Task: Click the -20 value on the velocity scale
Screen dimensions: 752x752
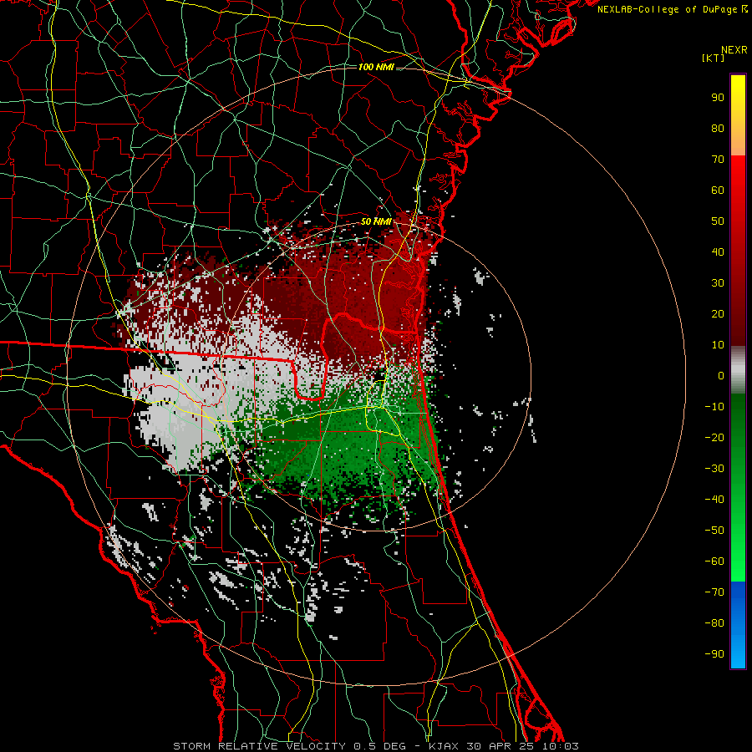Action: tap(714, 437)
